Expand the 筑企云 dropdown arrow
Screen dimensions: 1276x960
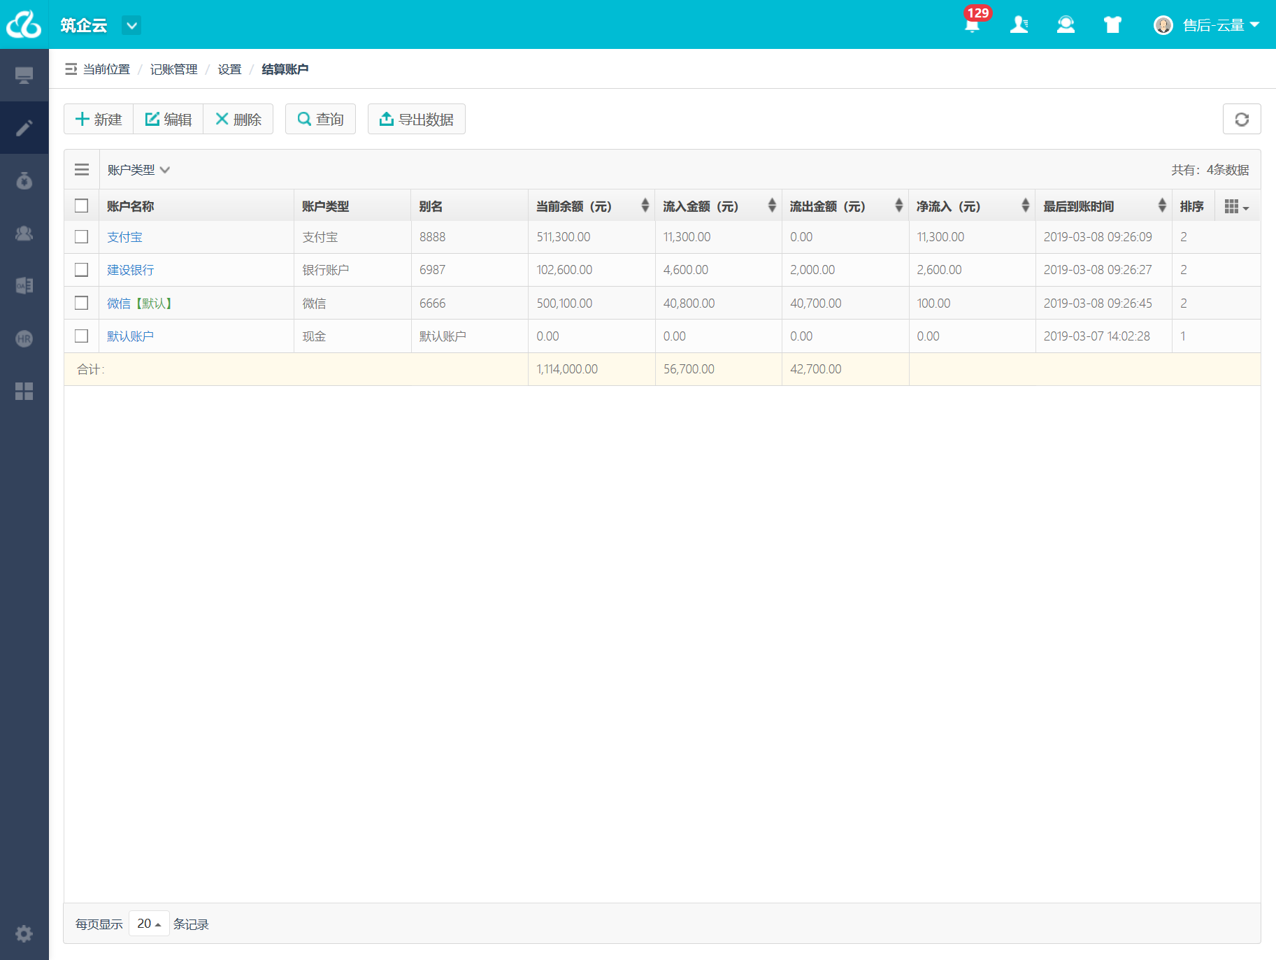[x=131, y=25]
